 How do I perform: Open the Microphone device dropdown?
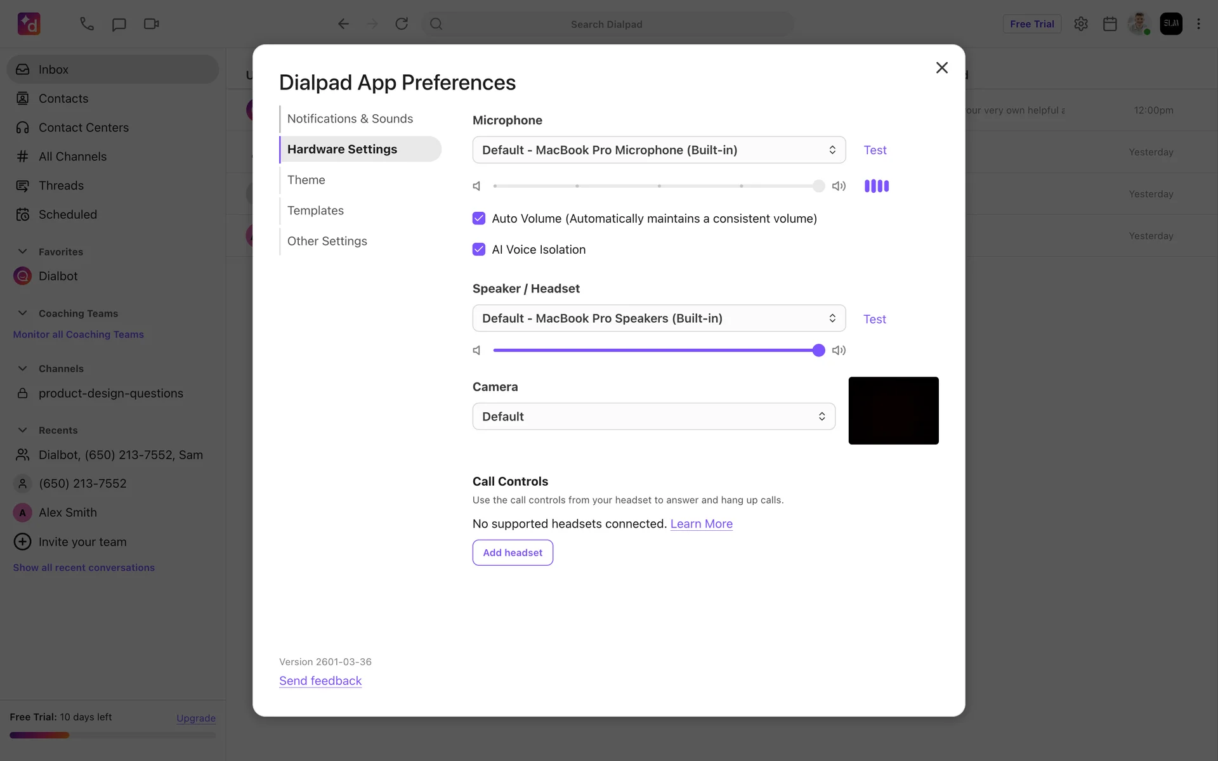pyautogui.click(x=658, y=150)
